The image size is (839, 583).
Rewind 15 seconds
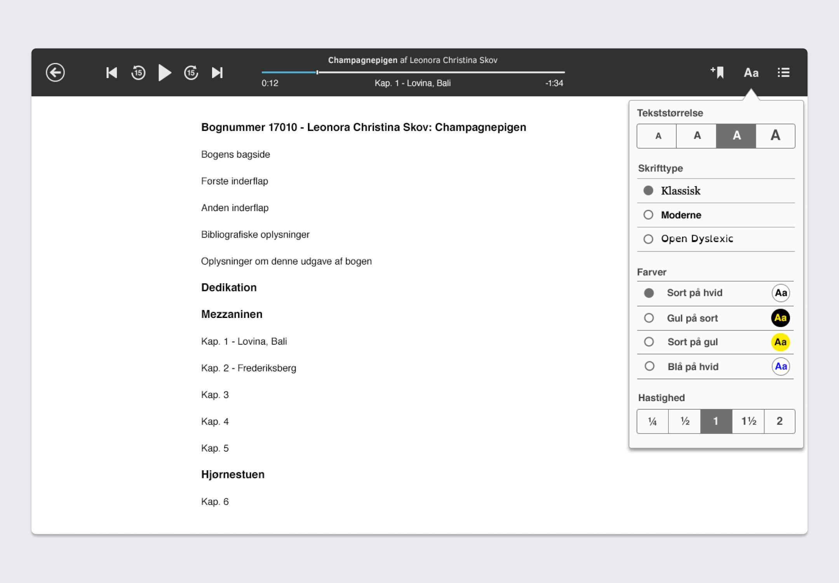click(138, 73)
